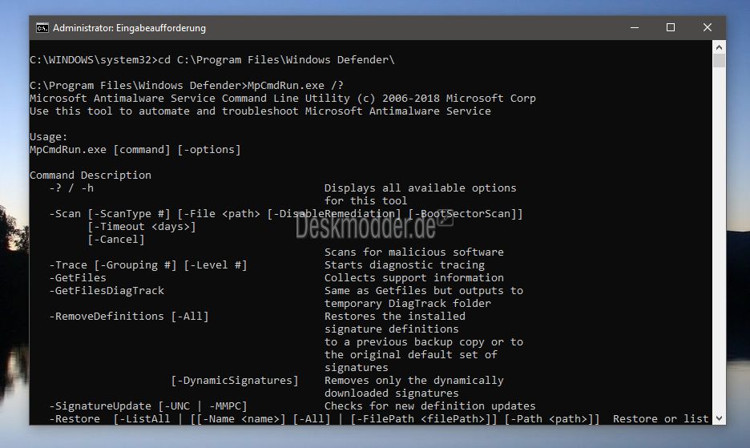Click the '[-Cancel]' text
The height and width of the screenshot is (448, 750).
116,240
